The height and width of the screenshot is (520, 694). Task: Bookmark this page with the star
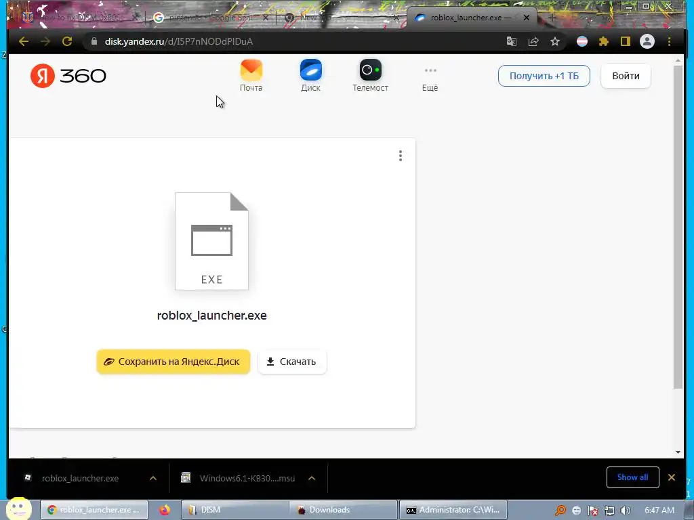554,41
